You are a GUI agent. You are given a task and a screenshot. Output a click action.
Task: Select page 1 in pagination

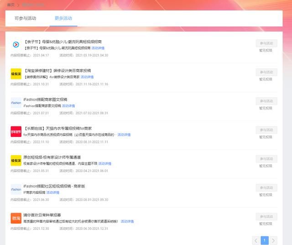click(265, 240)
